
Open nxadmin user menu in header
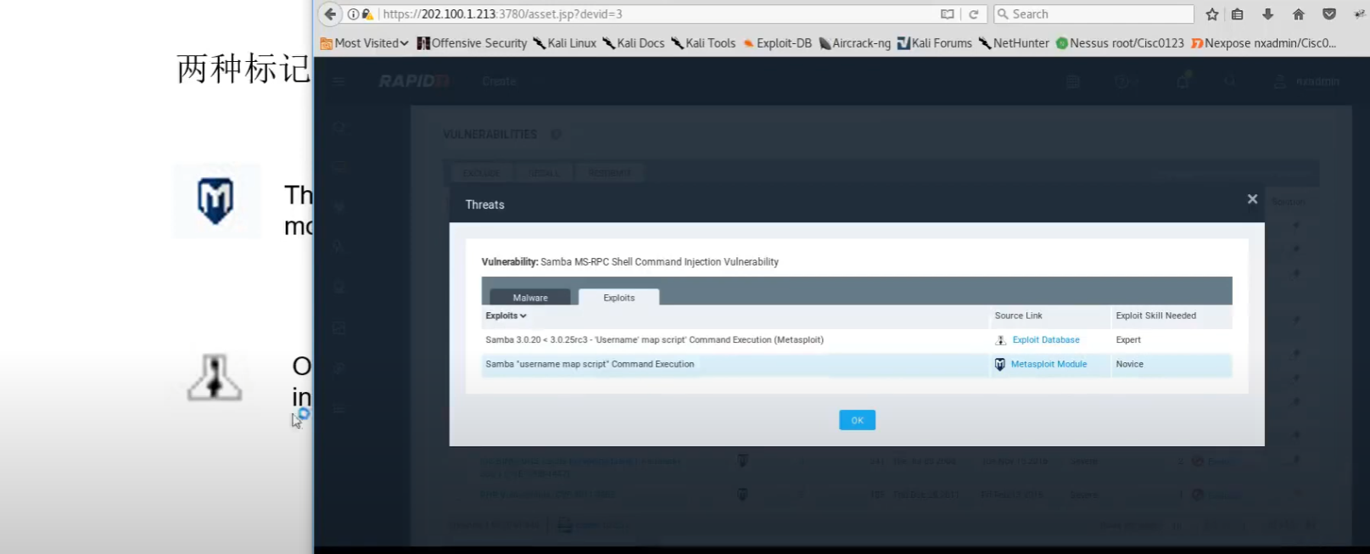[x=1307, y=81]
